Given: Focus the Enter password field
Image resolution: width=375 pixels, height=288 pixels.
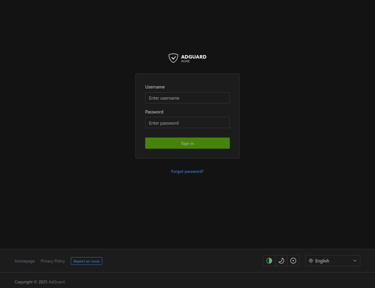Looking at the screenshot, I should coord(187,123).
